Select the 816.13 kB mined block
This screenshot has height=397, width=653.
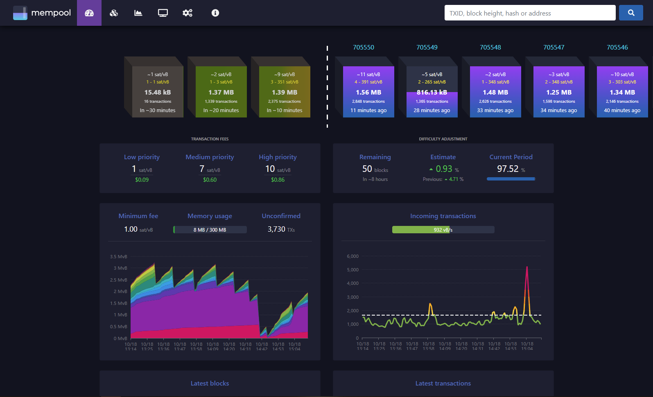432,92
